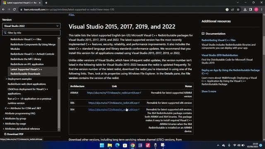Show hidden system tray icons chevron
Image resolution: width=265 pixels, height=149 pixels.
[x=218, y=145]
